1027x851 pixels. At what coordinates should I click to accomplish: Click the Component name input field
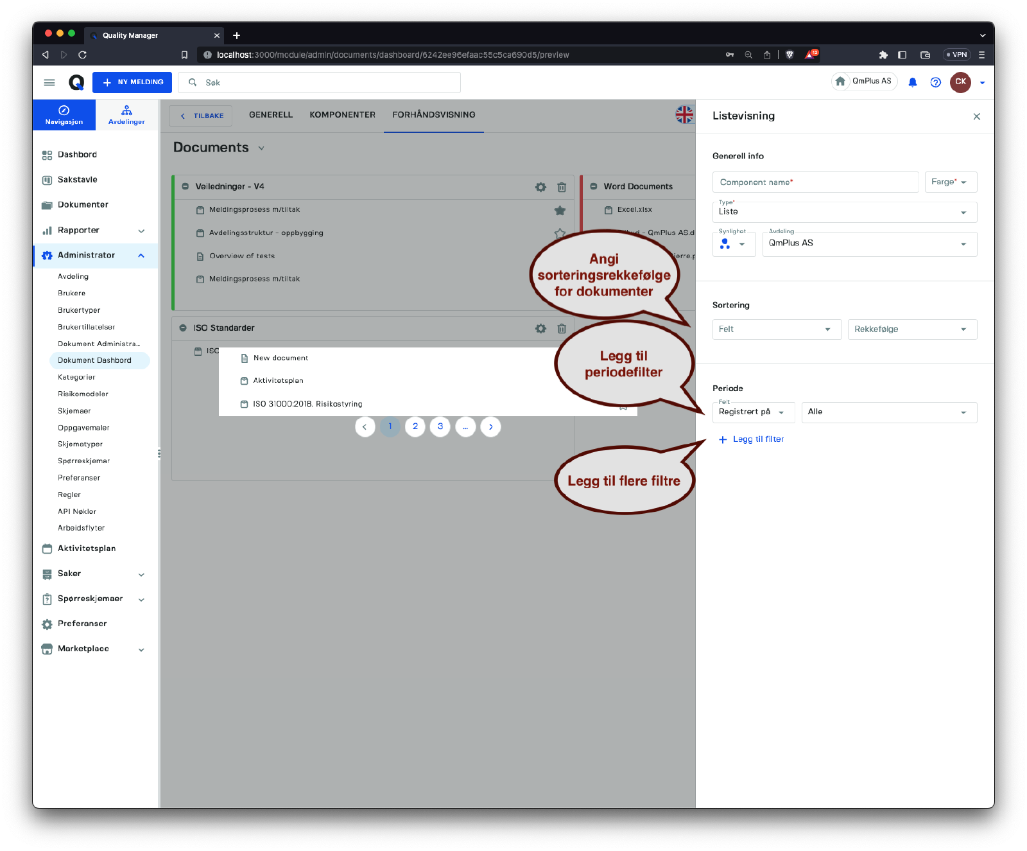pyautogui.click(x=815, y=182)
